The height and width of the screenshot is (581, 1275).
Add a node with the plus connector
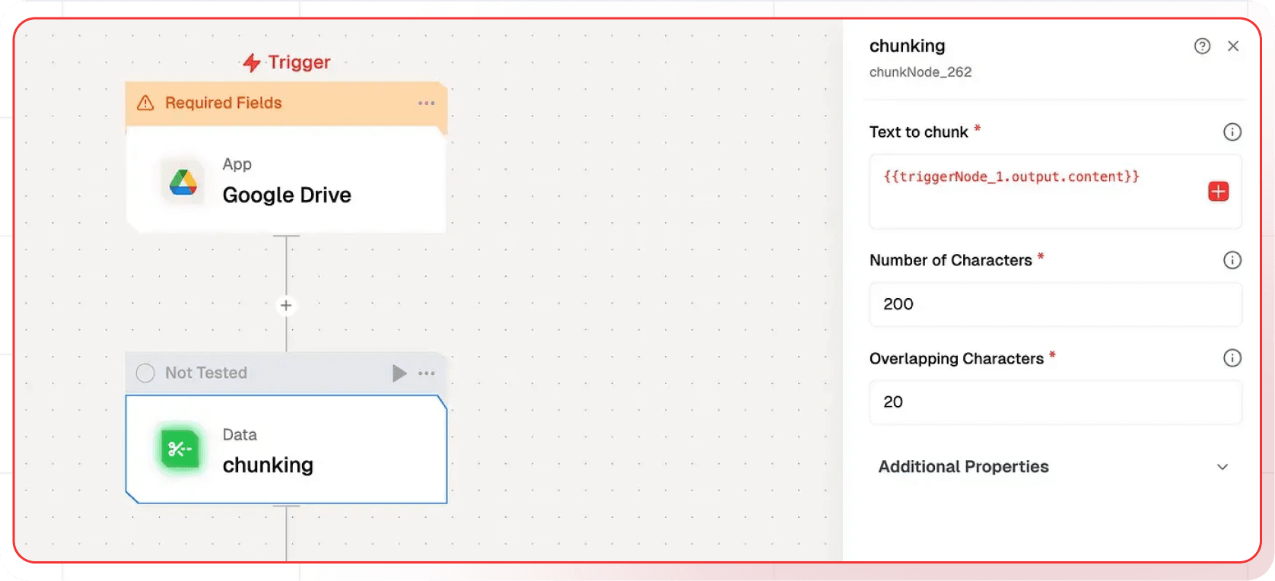286,306
